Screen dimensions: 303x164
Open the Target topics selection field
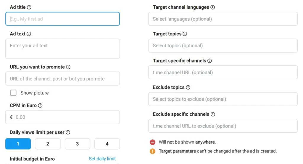click(223, 46)
